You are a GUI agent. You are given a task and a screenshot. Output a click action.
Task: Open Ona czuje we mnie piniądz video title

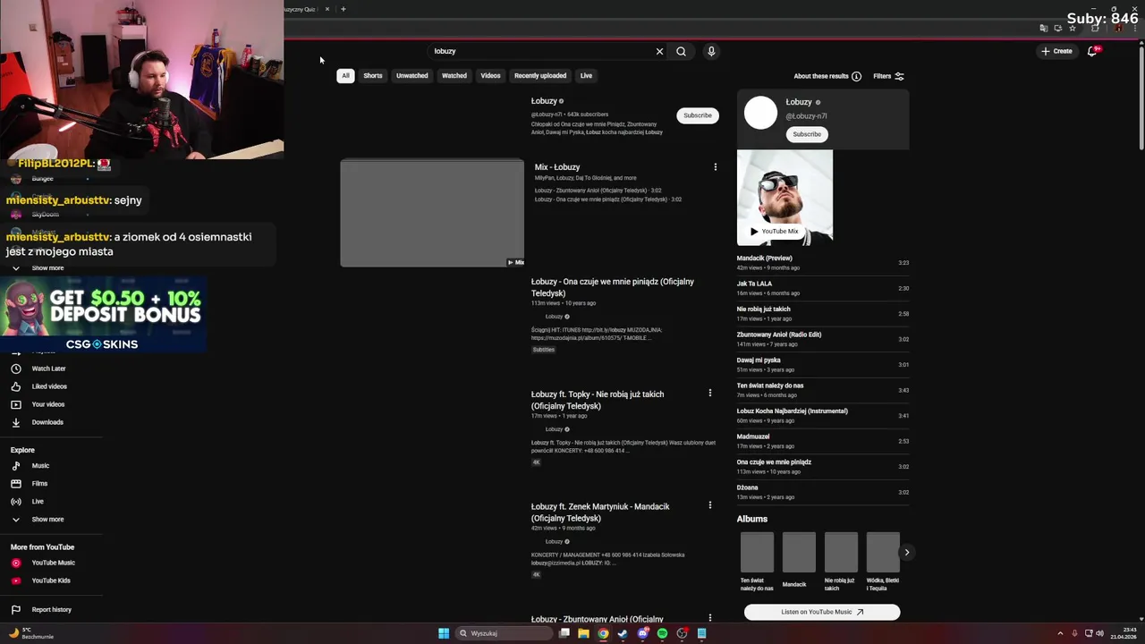pyautogui.click(x=612, y=287)
